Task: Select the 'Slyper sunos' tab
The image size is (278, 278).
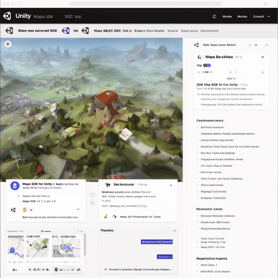Action: [189, 31]
